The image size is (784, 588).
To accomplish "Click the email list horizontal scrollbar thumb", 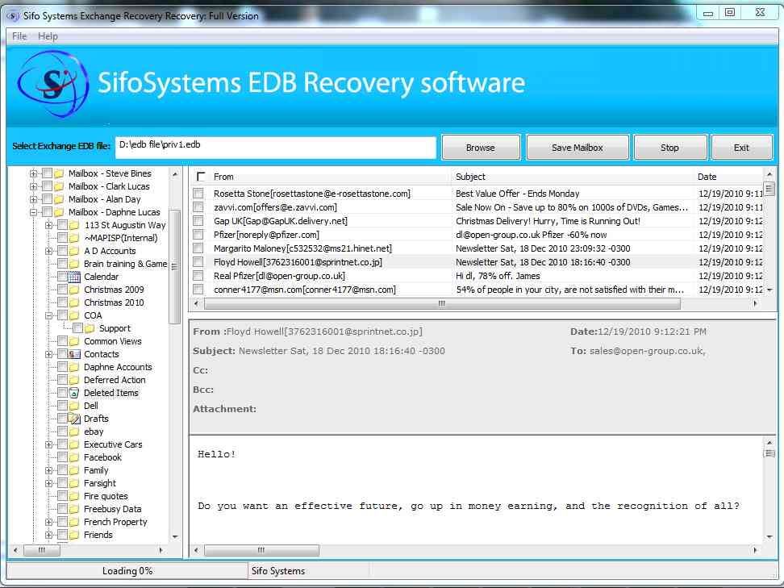I will [x=442, y=303].
